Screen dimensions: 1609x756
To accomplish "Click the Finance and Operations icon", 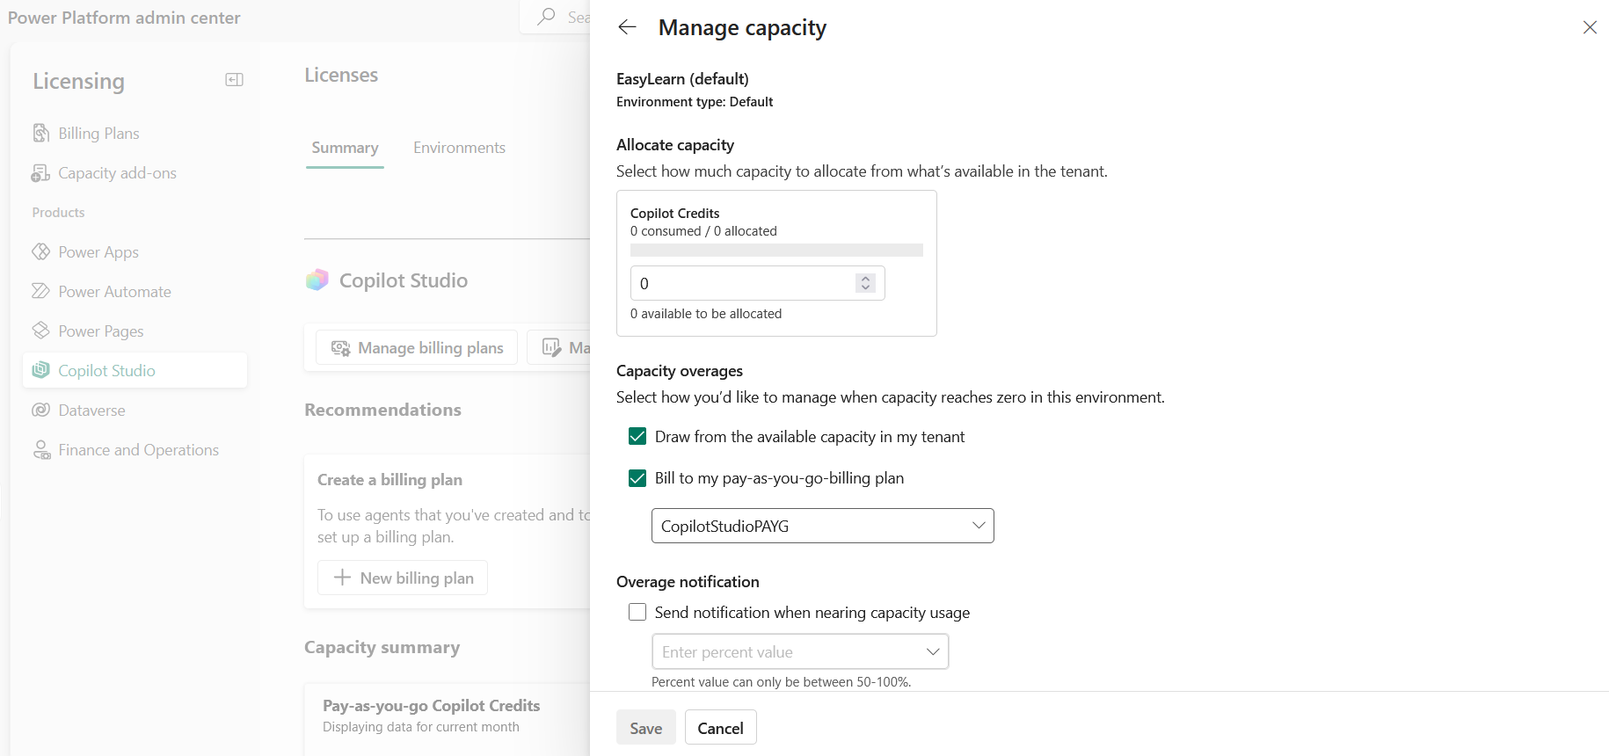I will click(41, 450).
